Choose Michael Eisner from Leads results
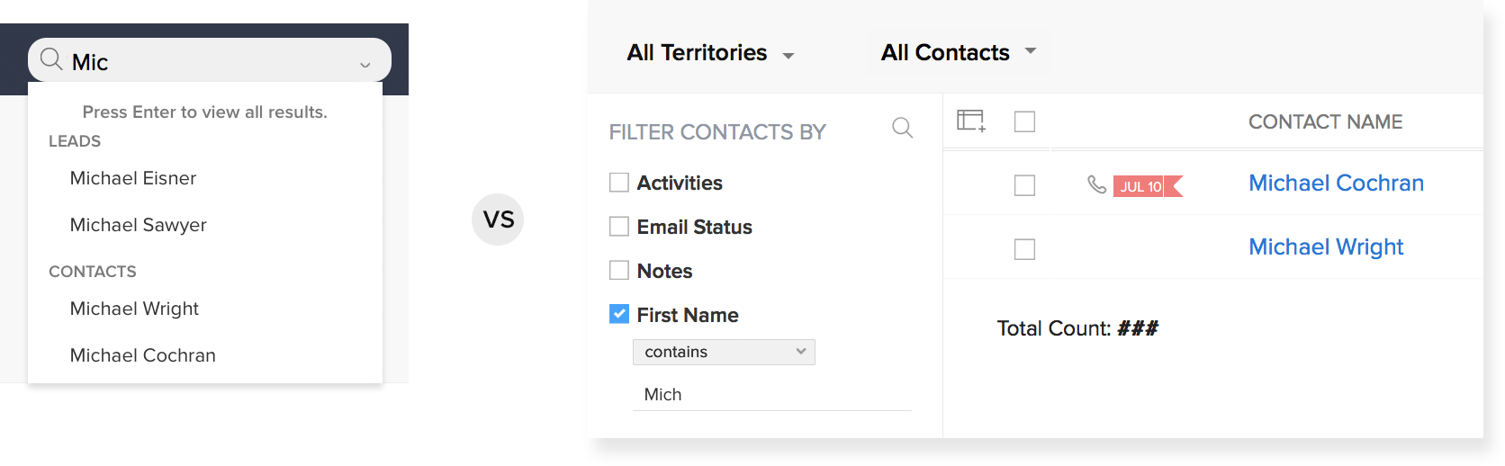This screenshot has height=466, width=1505. (133, 178)
